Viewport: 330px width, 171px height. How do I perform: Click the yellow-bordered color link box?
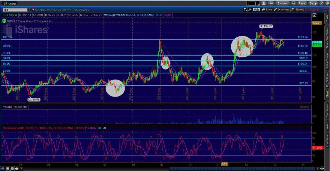tap(252, 3)
